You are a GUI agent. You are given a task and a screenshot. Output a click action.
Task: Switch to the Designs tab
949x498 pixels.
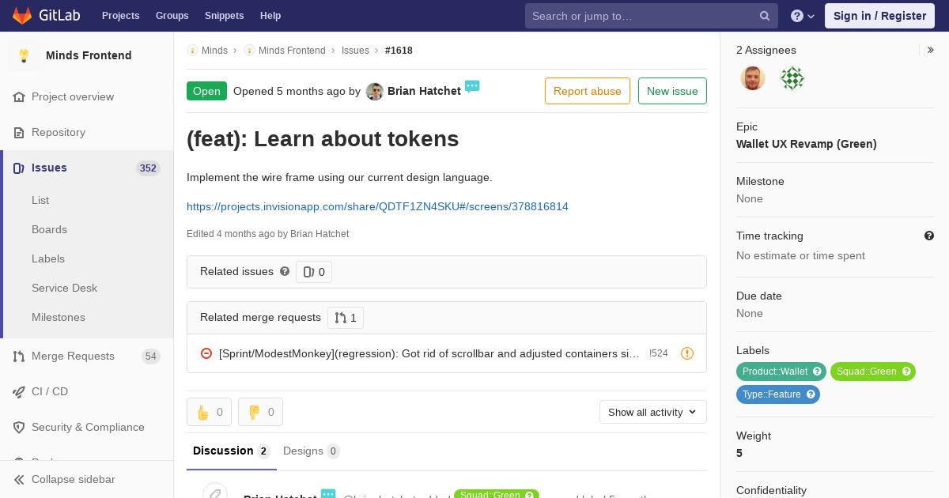[311, 451]
